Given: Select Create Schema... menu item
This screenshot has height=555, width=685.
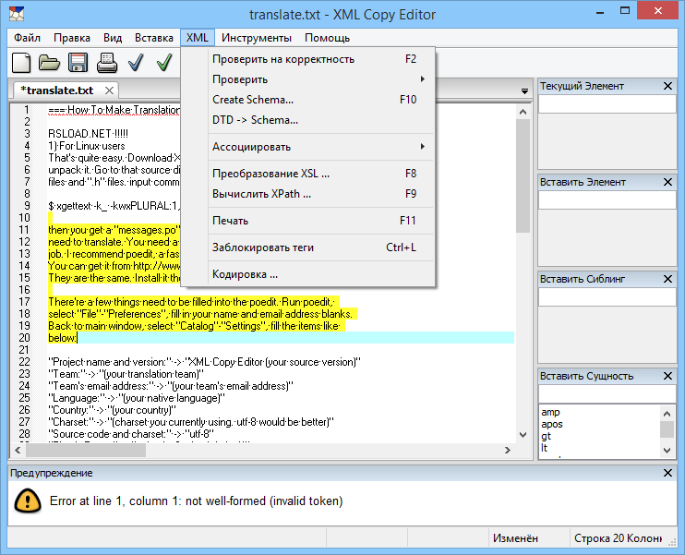Looking at the screenshot, I should (308, 100).
